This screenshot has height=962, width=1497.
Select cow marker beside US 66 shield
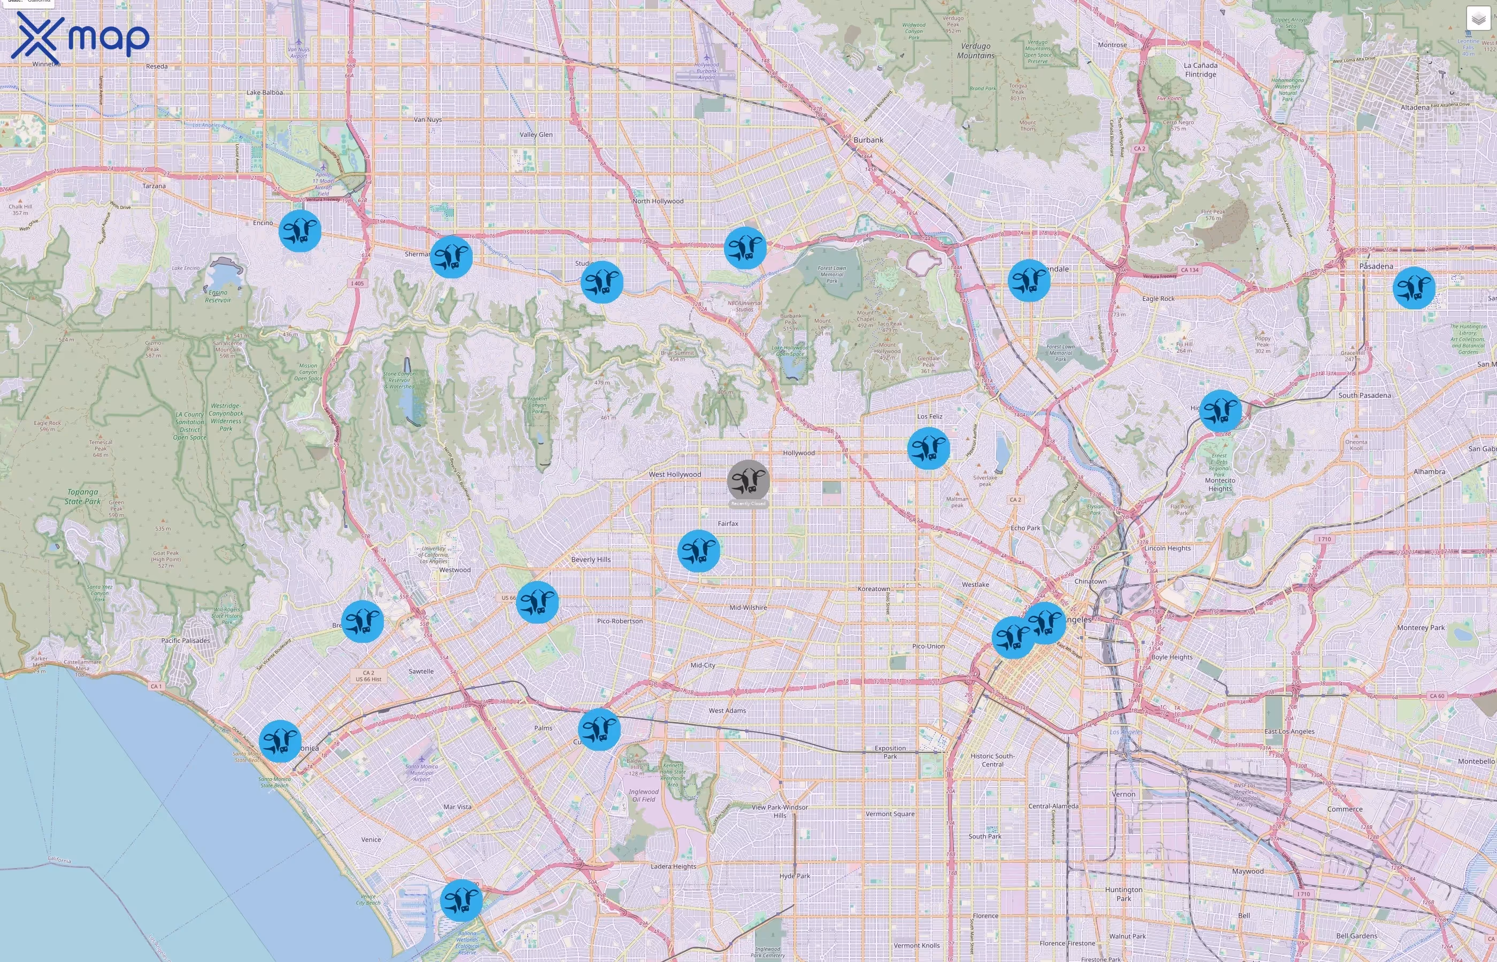coord(537,602)
